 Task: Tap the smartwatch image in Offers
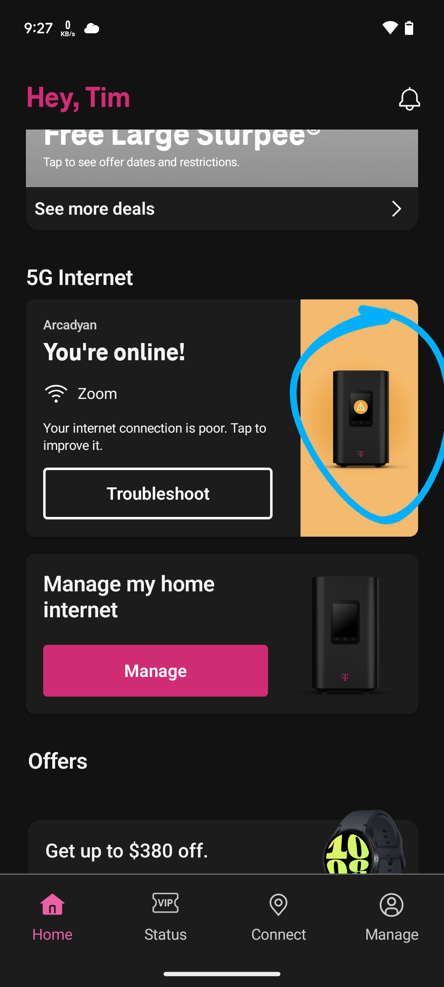click(x=364, y=842)
